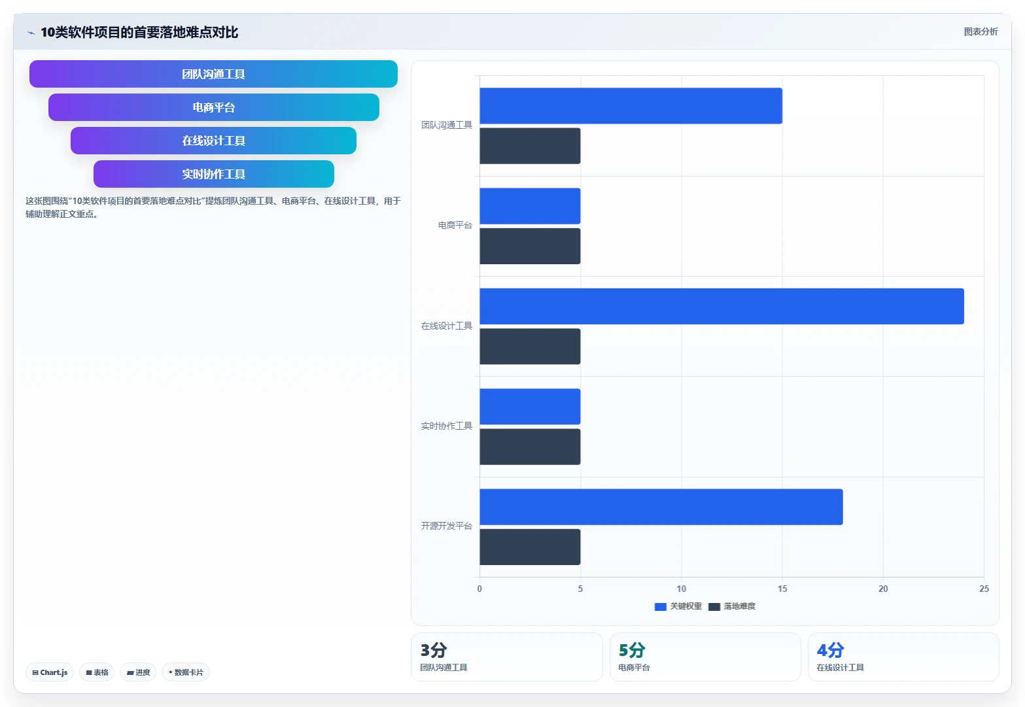Click the dark 落地难度 bar for 实时协作工具
Image resolution: width=1025 pixels, height=707 pixels.
[x=530, y=447]
